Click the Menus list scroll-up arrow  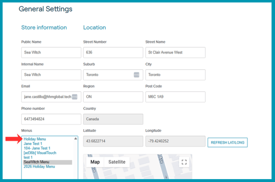point(76,139)
